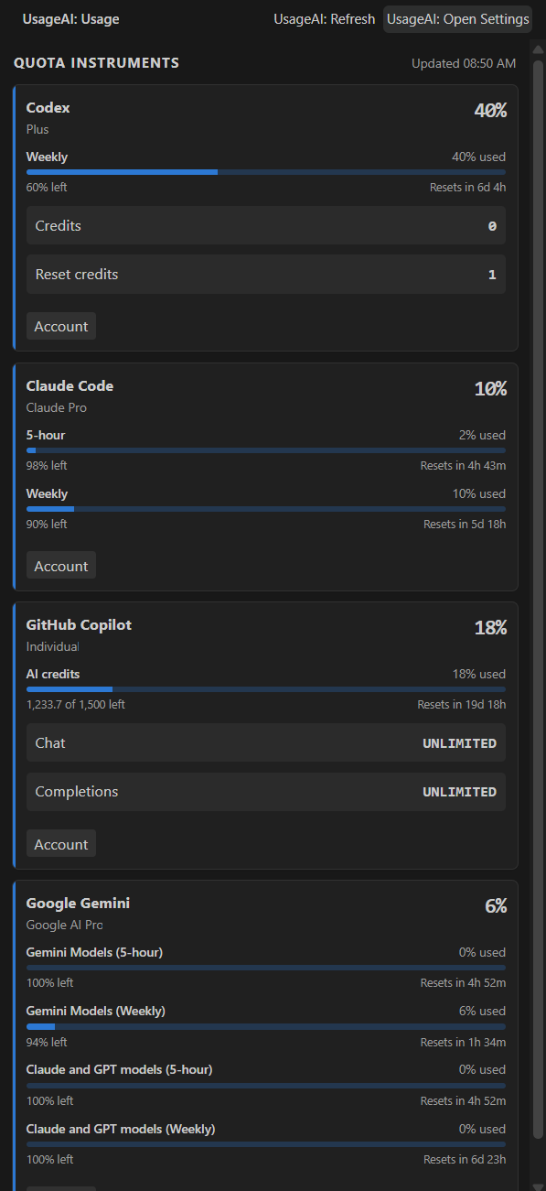Open the Account button in GitHub Copilot card
546x1191 pixels.
tap(61, 844)
